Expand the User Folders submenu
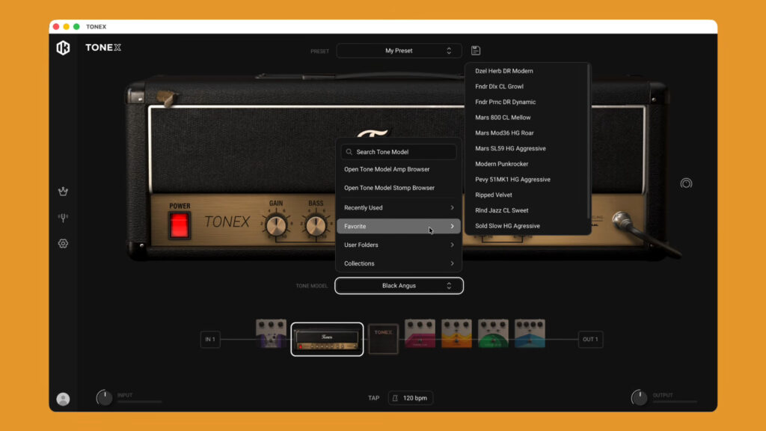The image size is (766, 431). pyautogui.click(x=399, y=245)
